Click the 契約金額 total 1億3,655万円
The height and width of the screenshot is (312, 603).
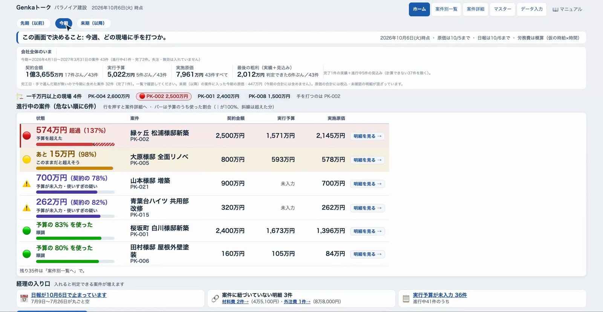click(44, 75)
